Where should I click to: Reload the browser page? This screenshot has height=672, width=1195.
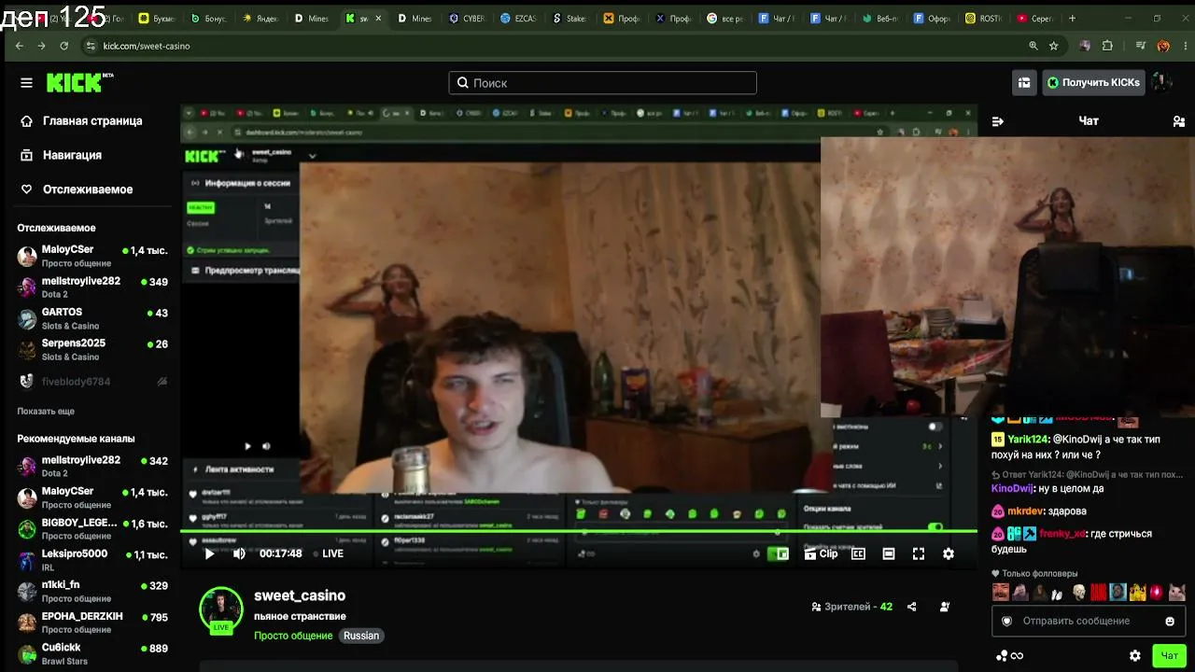(x=63, y=46)
